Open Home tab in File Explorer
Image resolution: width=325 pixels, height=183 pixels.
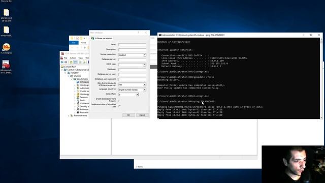83,43
